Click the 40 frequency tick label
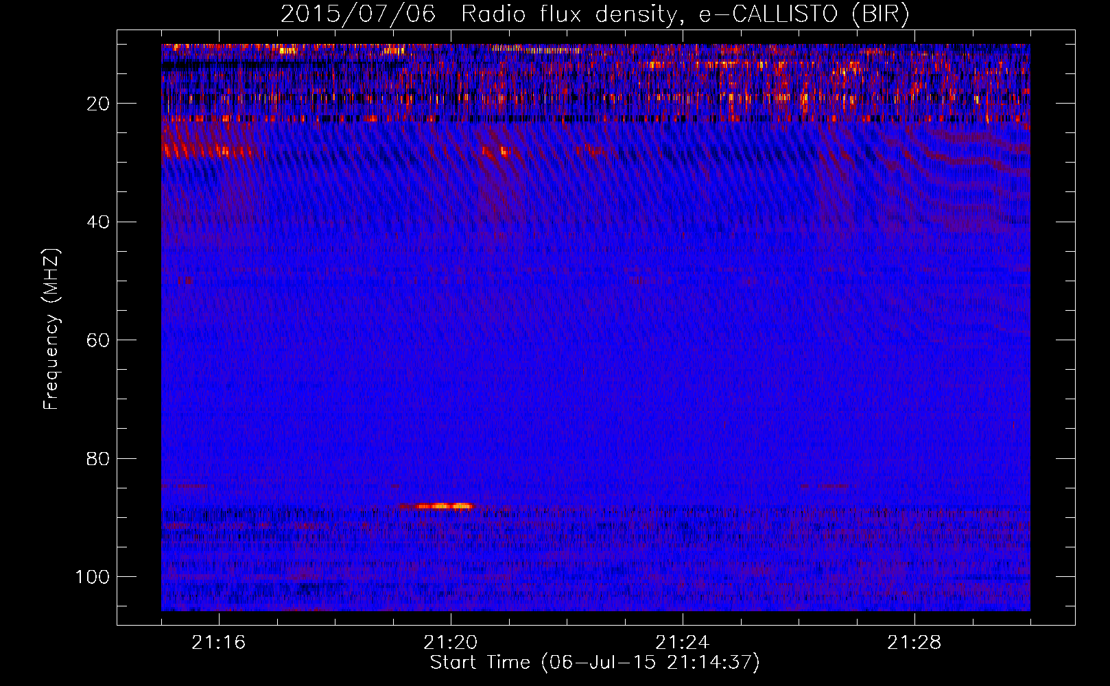Screen dimensions: 1110x686 pyautogui.click(x=99, y=222)
